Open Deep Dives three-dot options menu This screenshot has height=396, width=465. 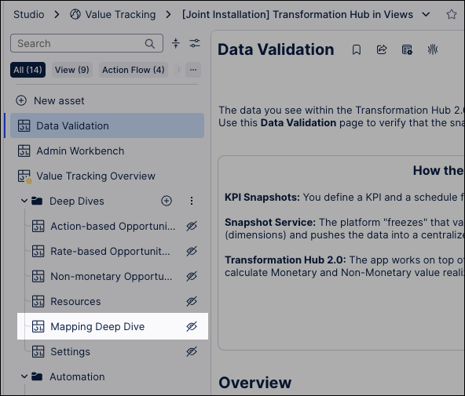(192, 201)
